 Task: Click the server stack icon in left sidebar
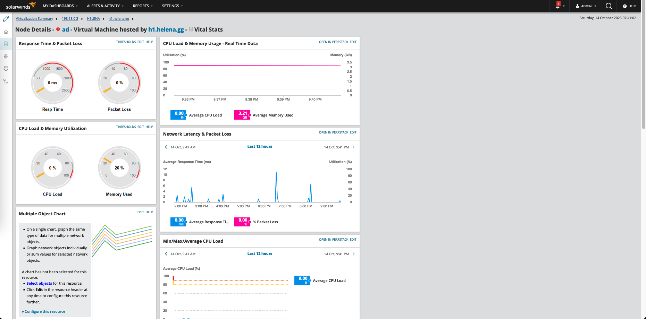click(6, 56)
